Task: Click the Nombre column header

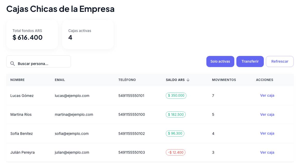Action: coord(17,80)
